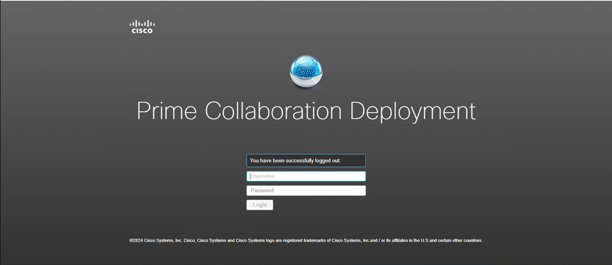Click the Cisco copyright footer text
Screen dimensions: 612x265
306,241
